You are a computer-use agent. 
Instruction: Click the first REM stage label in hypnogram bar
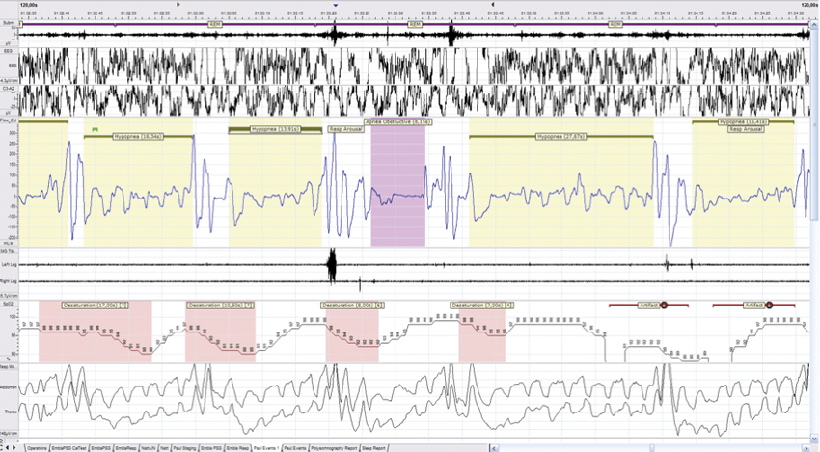point(214,23)
